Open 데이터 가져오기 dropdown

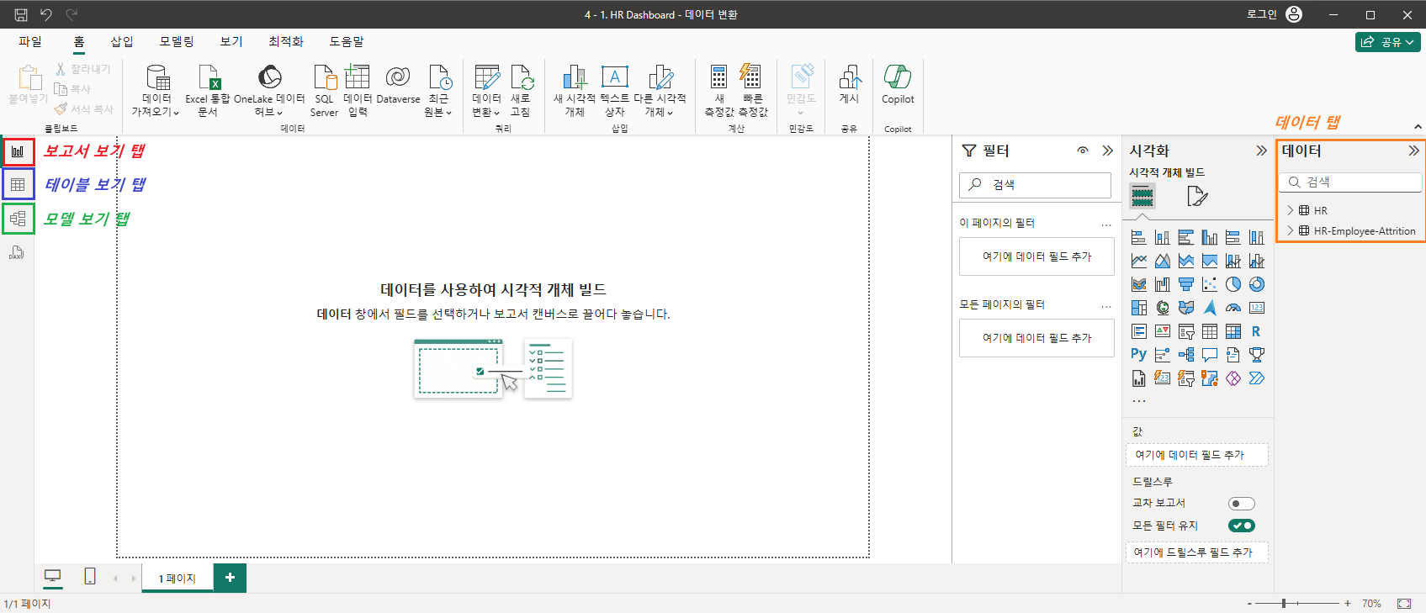click(156, 91)
